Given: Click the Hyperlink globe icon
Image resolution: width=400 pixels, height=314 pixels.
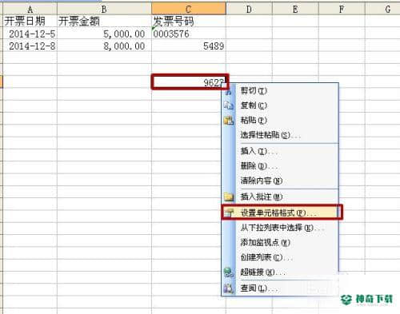Looking at the screenshot, I should (229, 272).
